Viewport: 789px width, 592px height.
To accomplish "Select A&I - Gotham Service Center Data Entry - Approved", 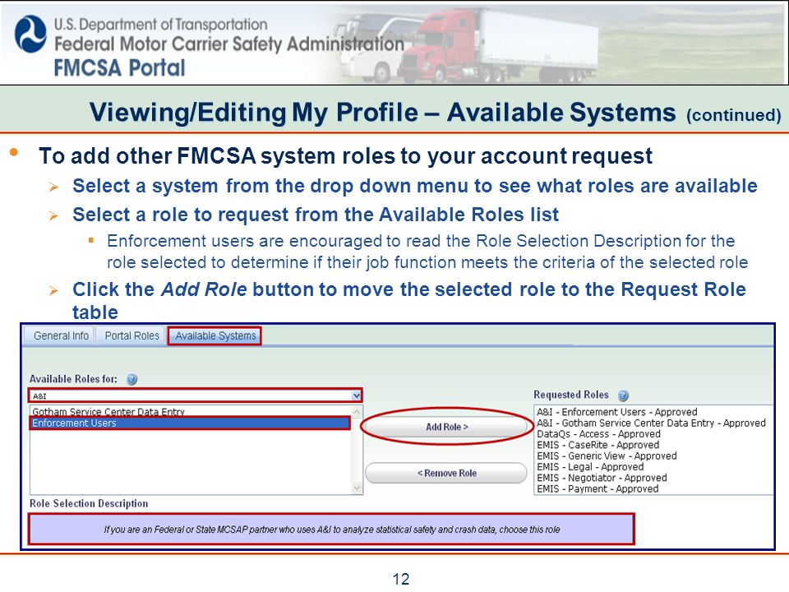I will click(651, 423).
